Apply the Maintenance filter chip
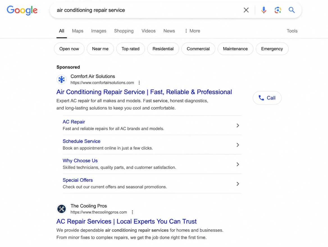This screenshot has width=328, height=247. click(235, 49)
